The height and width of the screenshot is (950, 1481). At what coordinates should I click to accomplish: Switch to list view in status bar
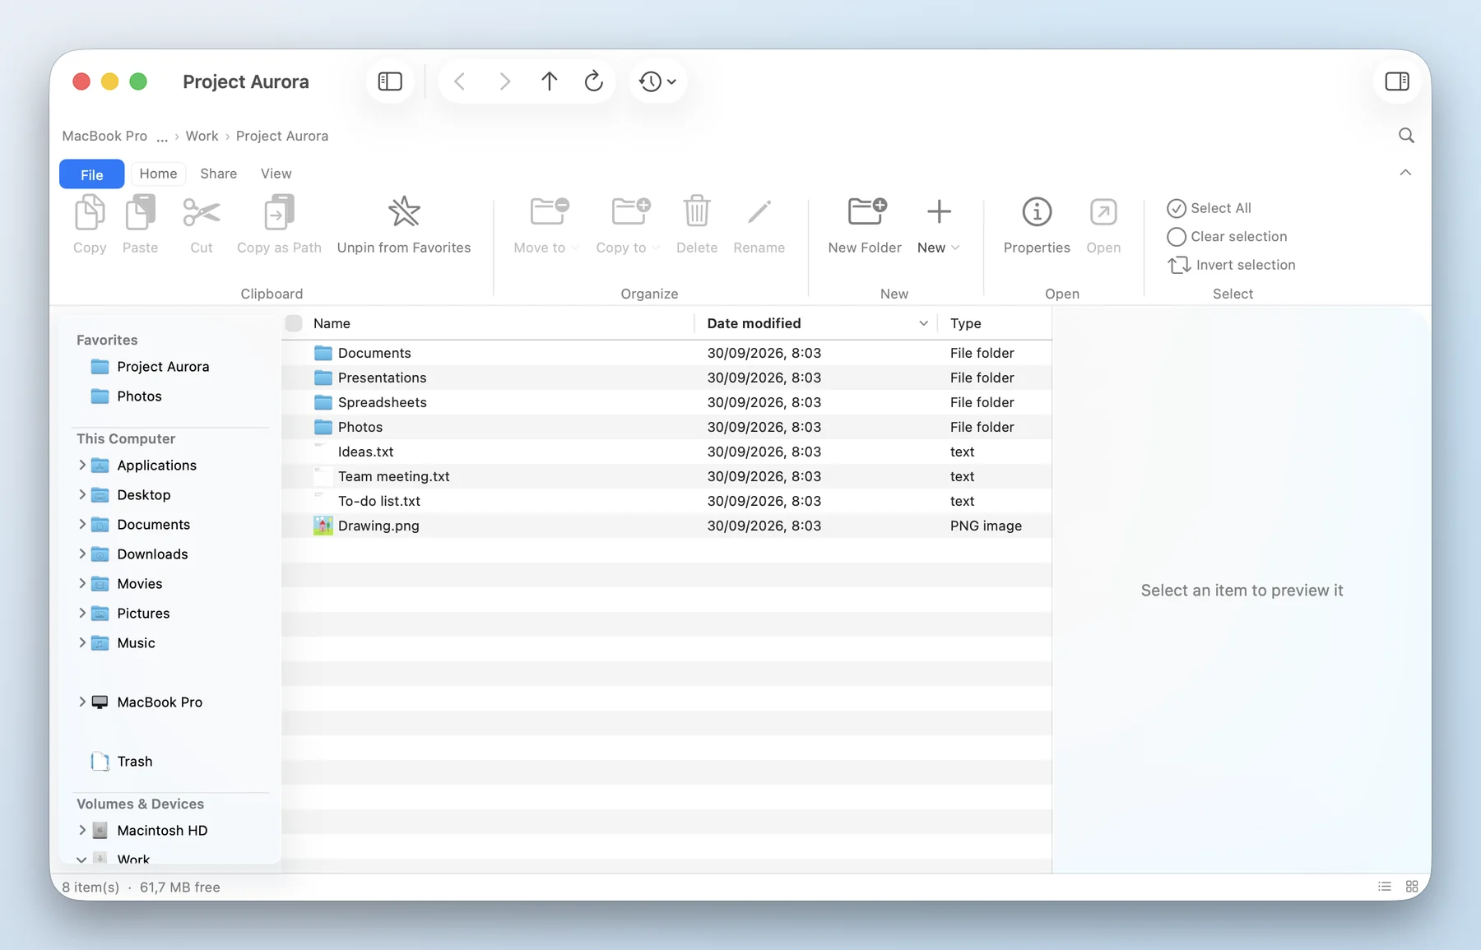1385,887
